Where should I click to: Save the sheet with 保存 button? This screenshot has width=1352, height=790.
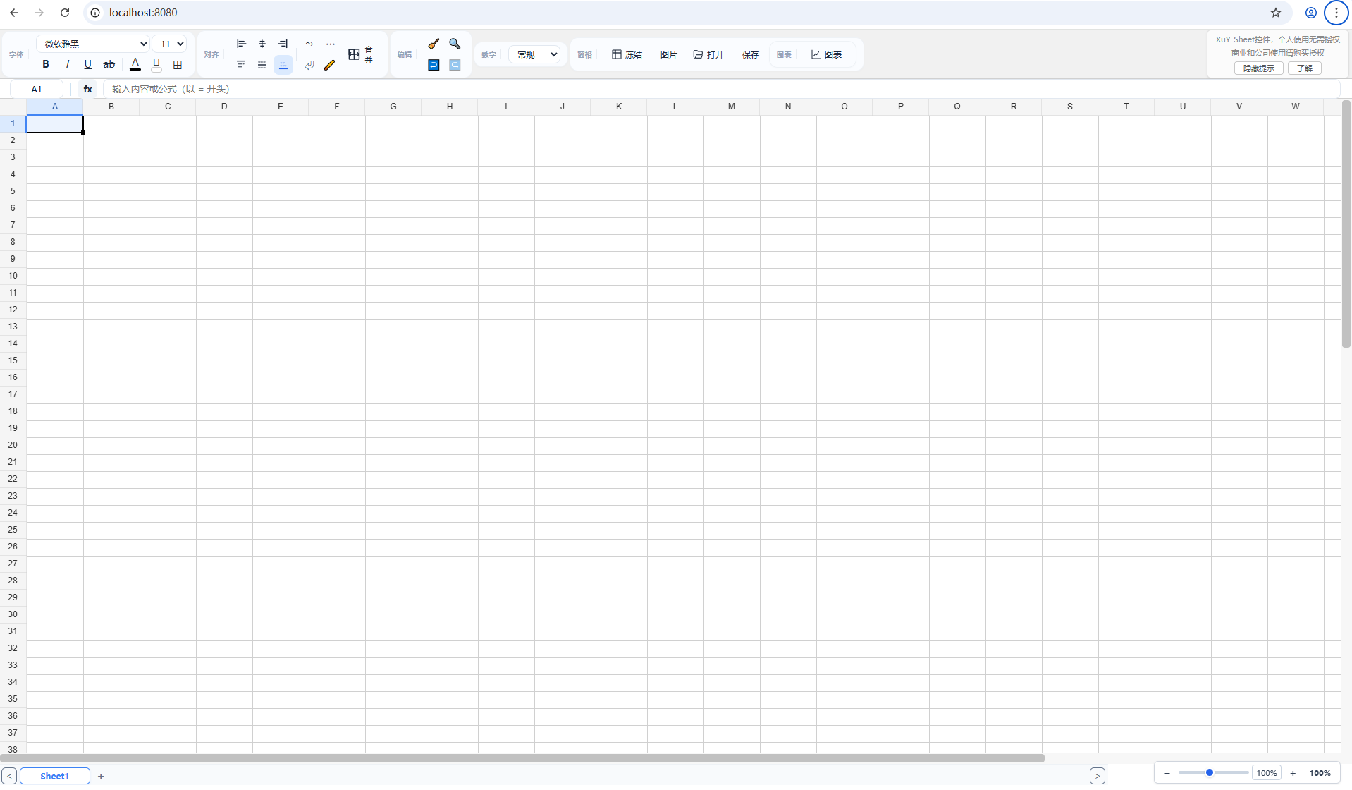click(x=750, y=54)
